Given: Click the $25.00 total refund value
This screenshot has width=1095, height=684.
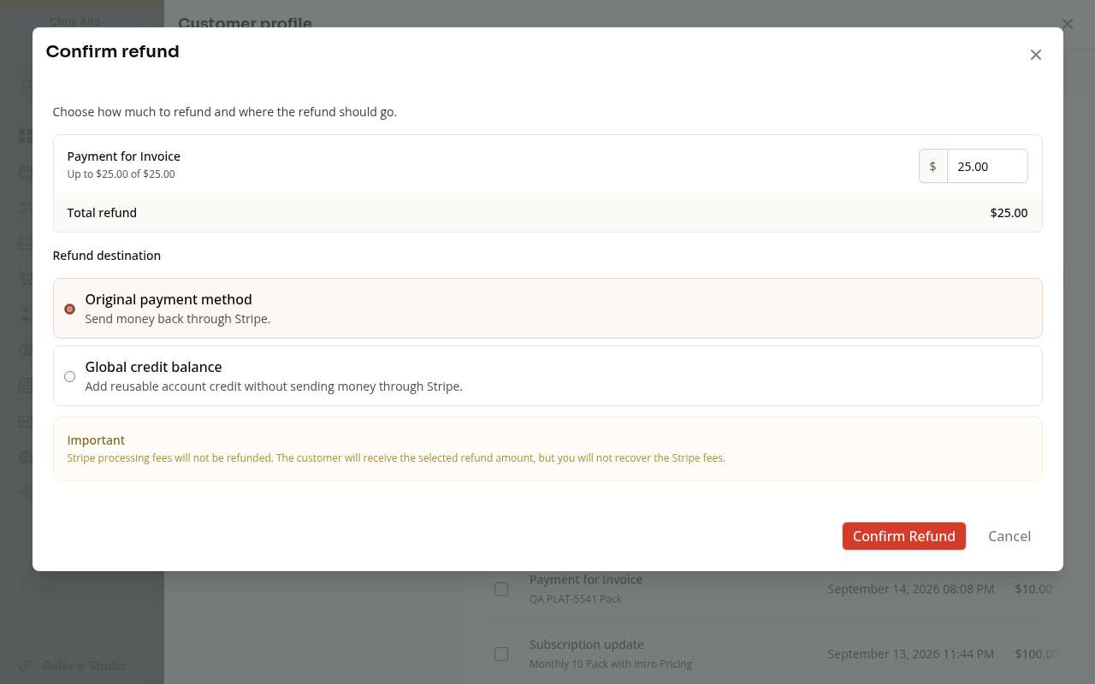Looking at the screenshot, I should (1009, 213).
